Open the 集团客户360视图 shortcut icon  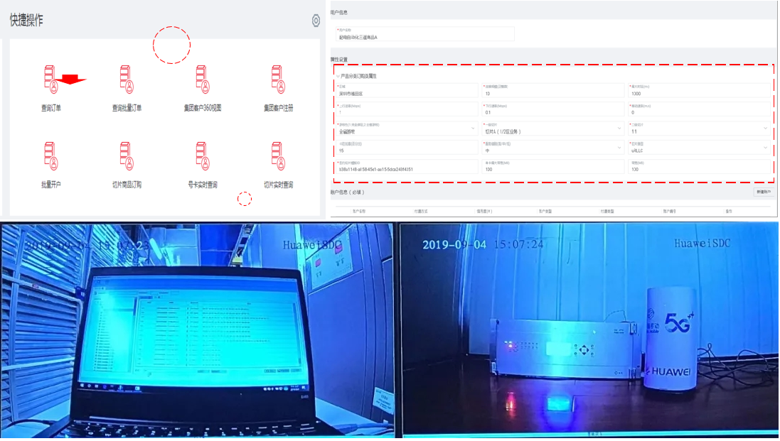click(x=202, y=80)
